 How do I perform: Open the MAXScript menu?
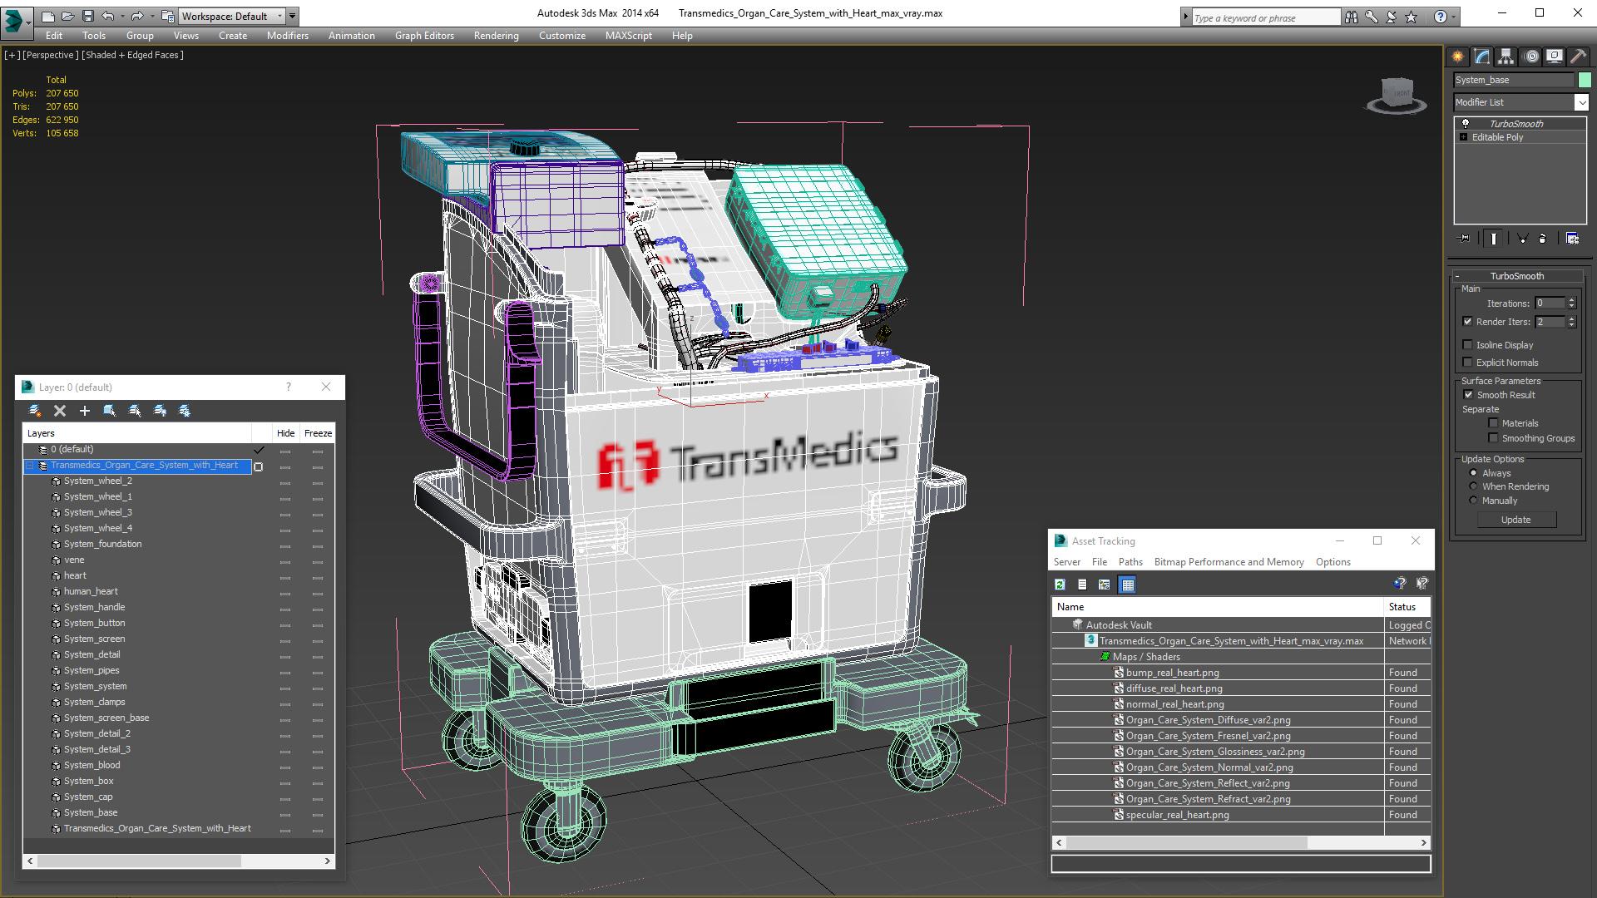pyautogui.click(x=629, y=36)
